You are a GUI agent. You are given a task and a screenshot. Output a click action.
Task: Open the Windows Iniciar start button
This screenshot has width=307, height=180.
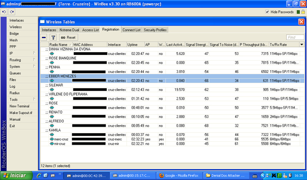(16, 175)
